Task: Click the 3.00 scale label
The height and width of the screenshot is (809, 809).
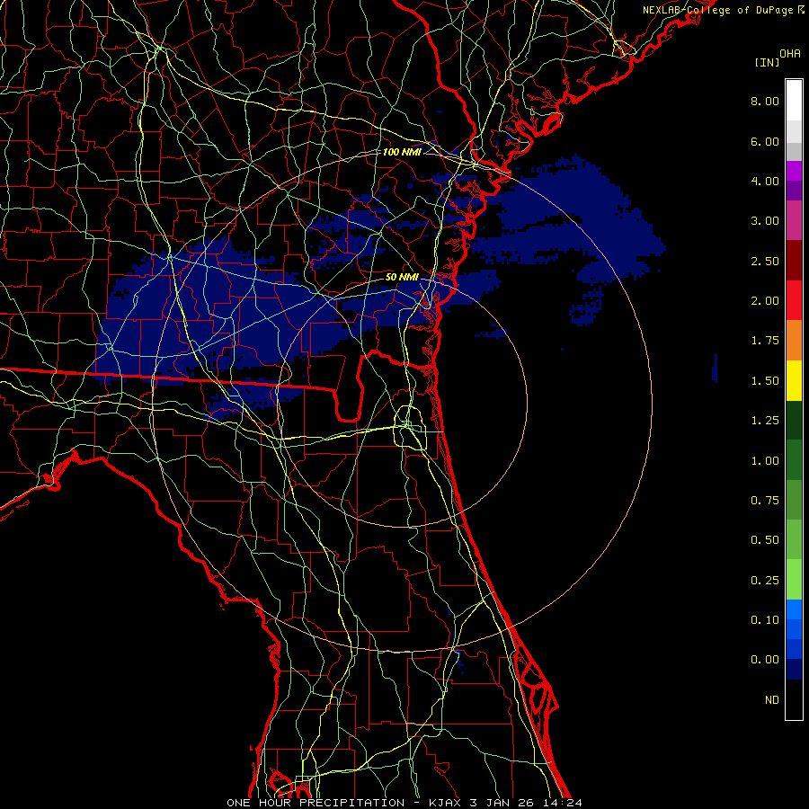Action: click(765, 221)
